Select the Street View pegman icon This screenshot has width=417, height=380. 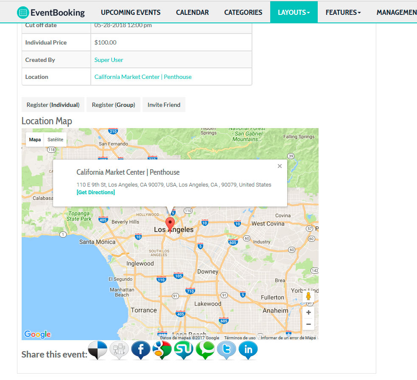point(308,296)
